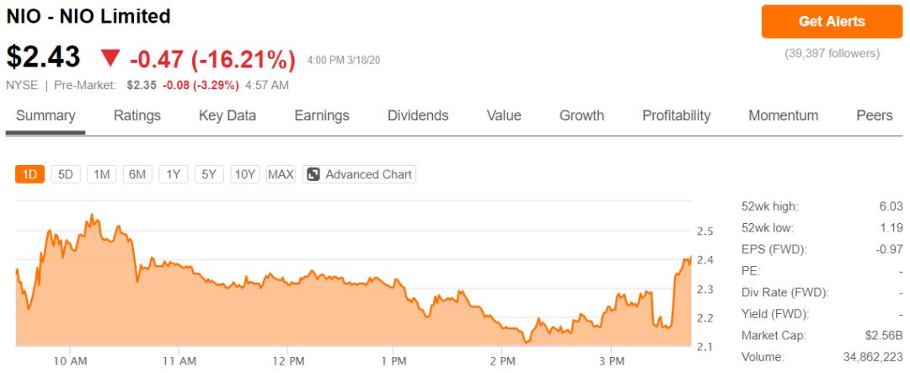910x373 pixels.
Task: Open the Profitability tab
Action: 676,116
